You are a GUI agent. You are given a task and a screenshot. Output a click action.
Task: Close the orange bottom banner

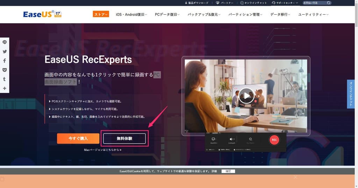coord(295,177)
